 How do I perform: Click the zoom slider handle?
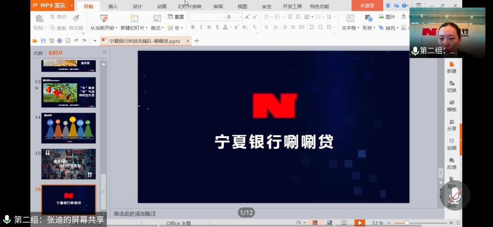[x=407, y=223]
